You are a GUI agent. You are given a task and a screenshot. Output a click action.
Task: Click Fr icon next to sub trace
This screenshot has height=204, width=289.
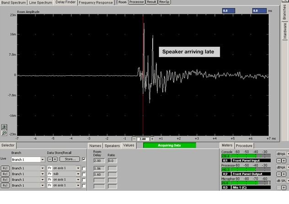49,174
